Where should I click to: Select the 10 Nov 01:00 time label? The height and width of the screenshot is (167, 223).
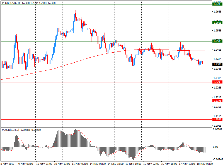pos(44,164)
